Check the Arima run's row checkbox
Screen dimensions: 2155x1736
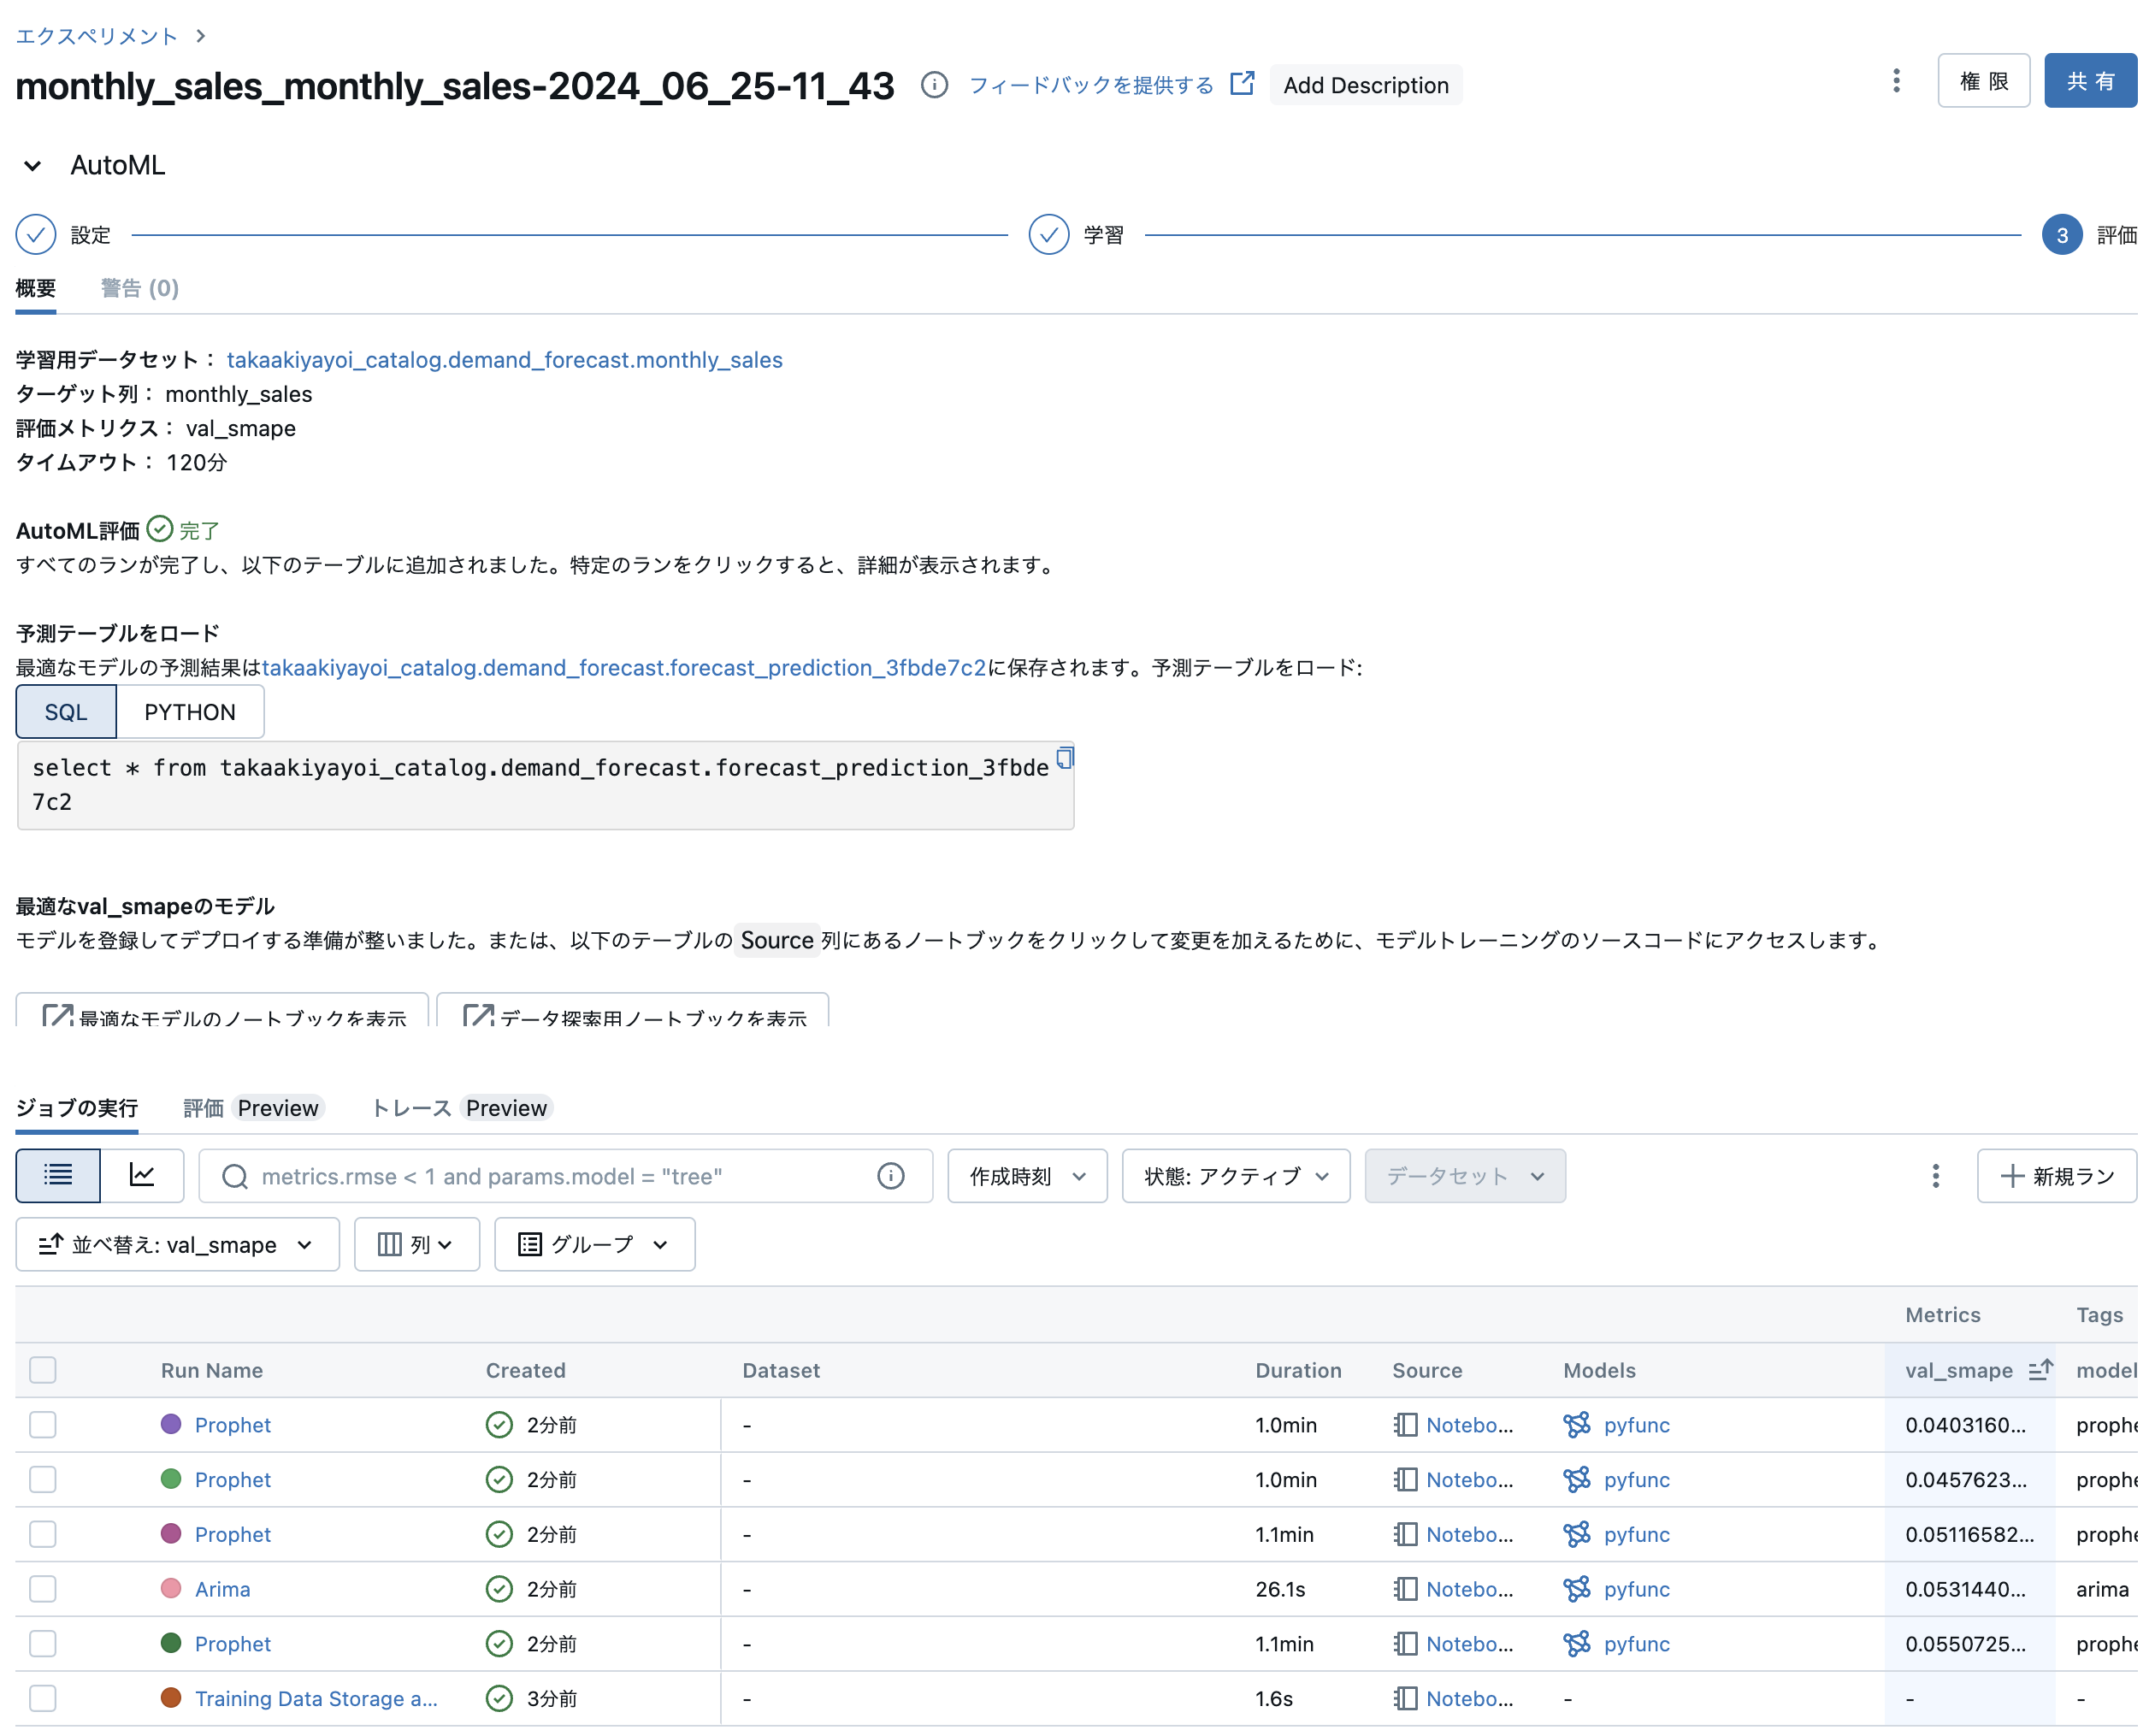point(42,1589)
